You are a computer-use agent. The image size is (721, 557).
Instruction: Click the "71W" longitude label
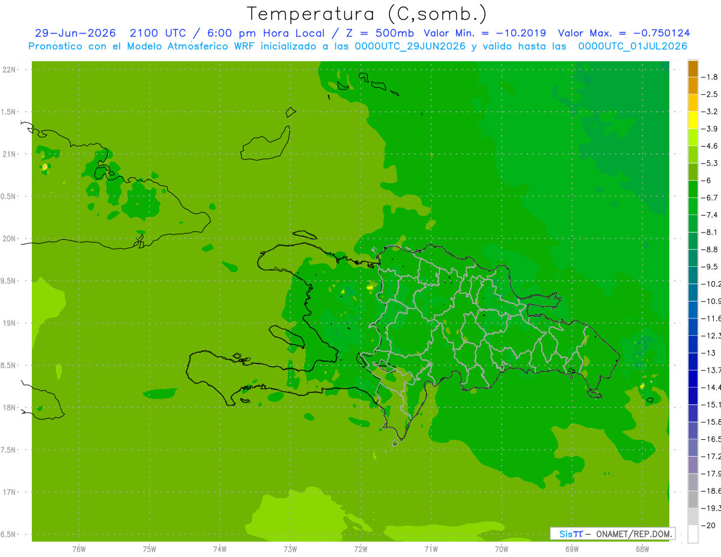pyautogui.click(x=431, y=549)
